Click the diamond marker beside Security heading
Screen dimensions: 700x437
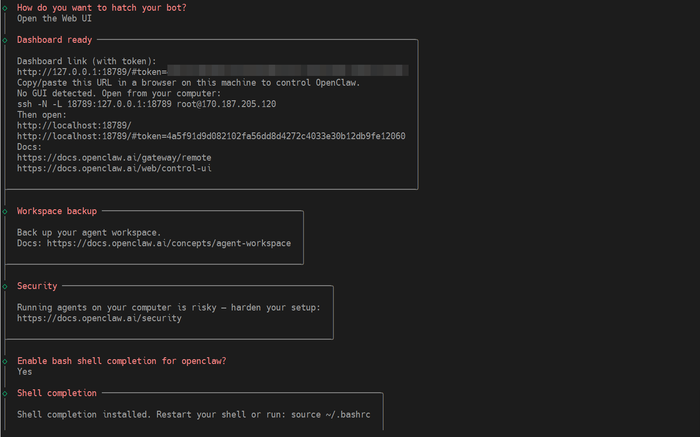(x=5, y=286)
